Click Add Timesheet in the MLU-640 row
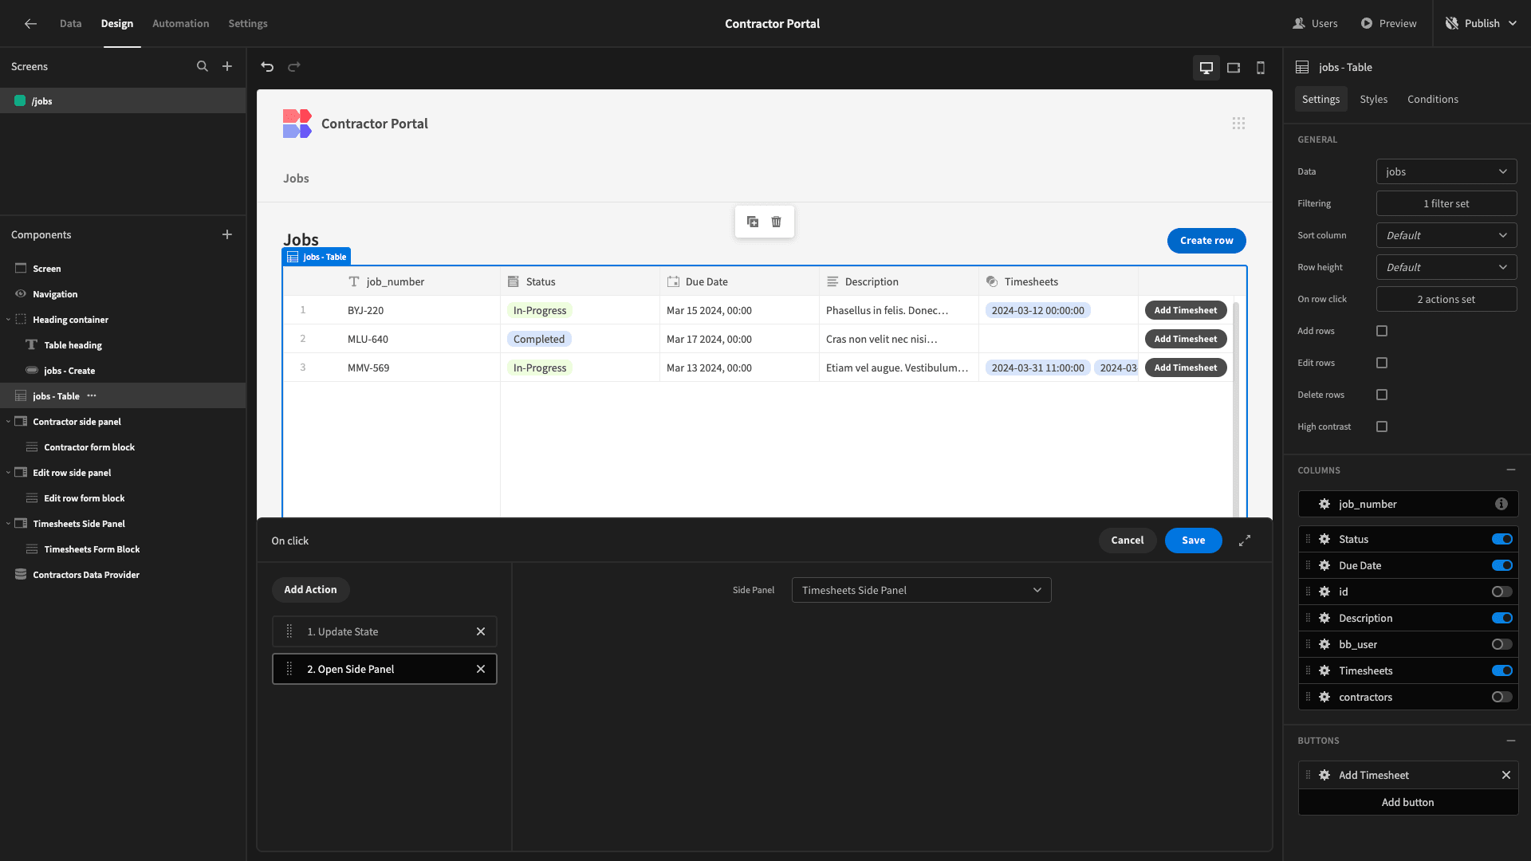Screen dimensions: 1531x861 [1186, 339]
